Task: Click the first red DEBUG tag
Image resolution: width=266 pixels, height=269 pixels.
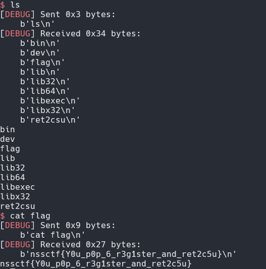Action: (x=18, y=14)
